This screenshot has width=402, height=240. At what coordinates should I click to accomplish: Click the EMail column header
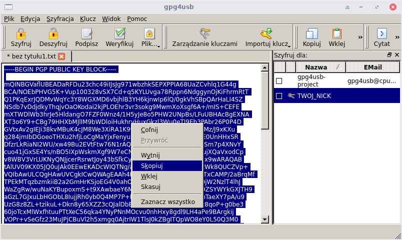tap(373, 67)
